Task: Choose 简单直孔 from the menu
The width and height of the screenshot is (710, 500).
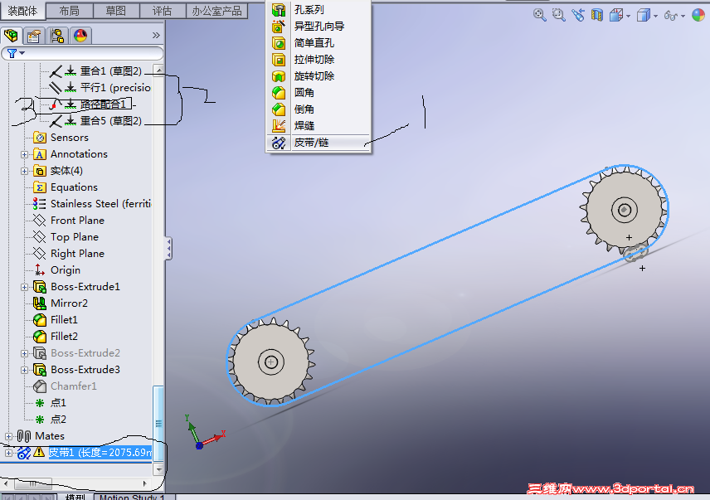Action: pyautogui.click(x=319, y=43)
